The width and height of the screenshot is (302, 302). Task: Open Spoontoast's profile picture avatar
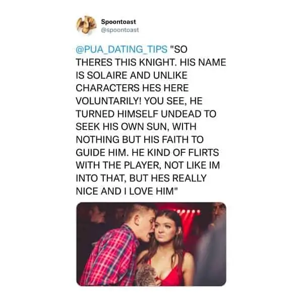tap(87, 25)
